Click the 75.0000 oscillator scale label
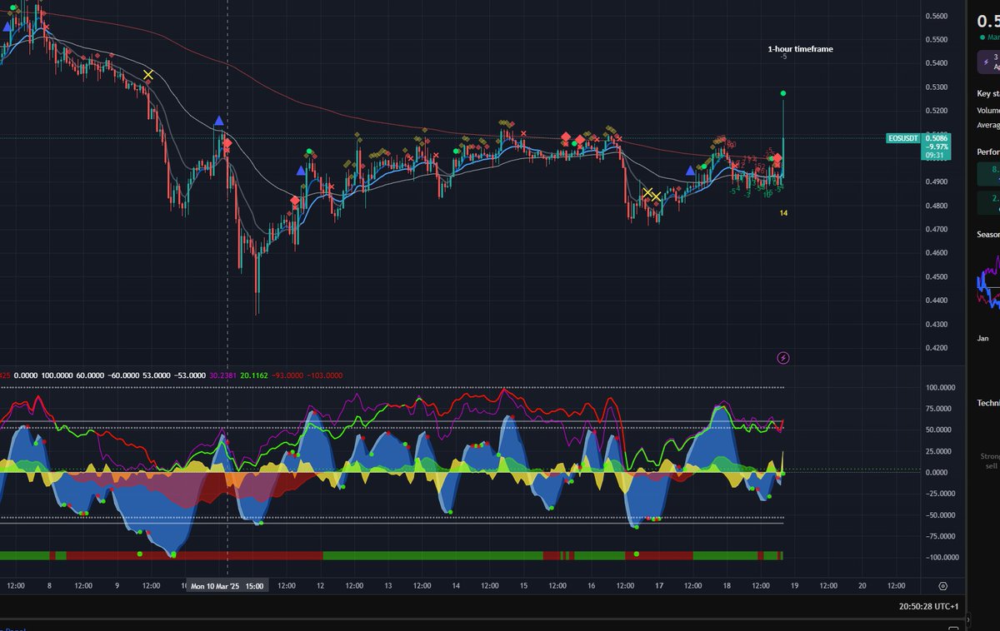The height and width of the screenshot is (631, 1000). [938, 409]
